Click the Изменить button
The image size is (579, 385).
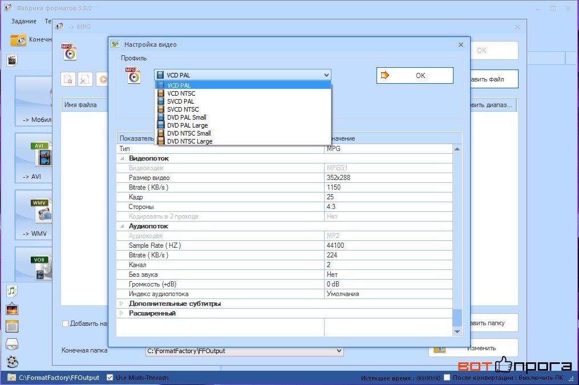tap(473, 348)
